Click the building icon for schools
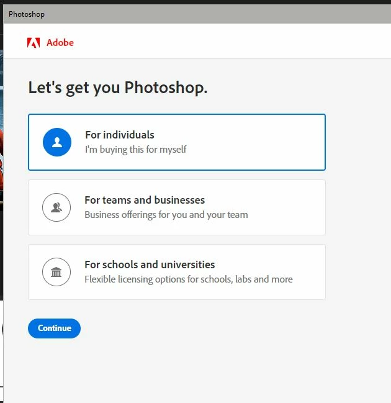 pos(56,272)
